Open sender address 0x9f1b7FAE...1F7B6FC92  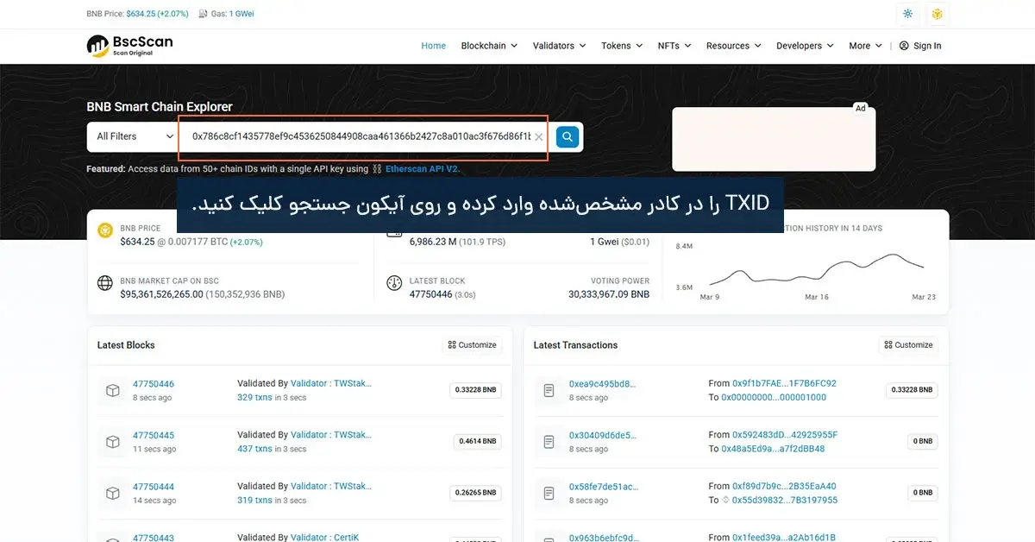(x=784, y=383)
